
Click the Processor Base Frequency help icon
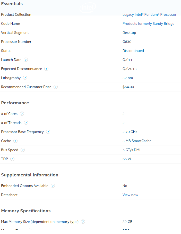[48, 132]
